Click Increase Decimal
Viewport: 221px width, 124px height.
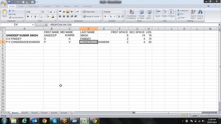tap(119, 17)
